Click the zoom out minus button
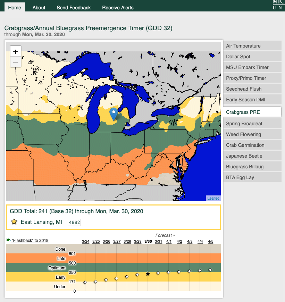Screen dimensions: 285x302 15,62
